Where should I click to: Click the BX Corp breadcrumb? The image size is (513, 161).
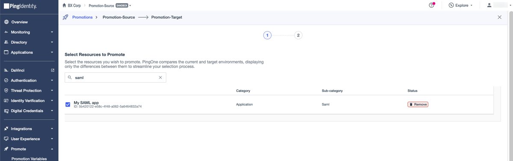[x=74, y=6]
